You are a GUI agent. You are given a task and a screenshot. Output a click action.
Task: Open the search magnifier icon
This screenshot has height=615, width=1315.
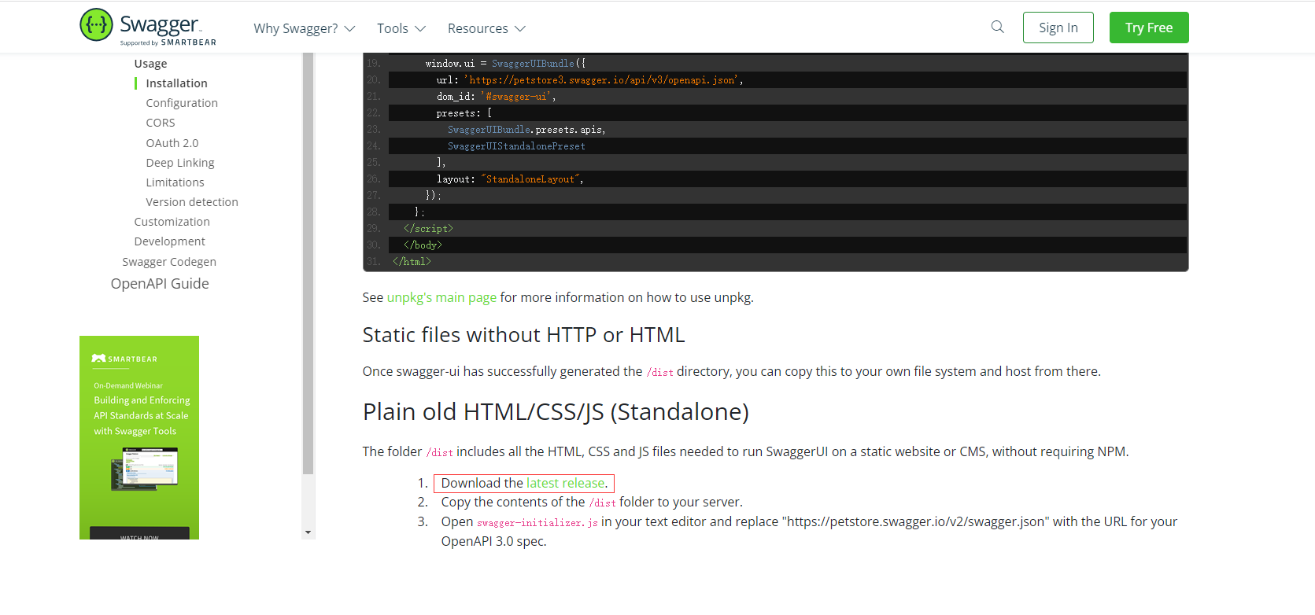point(997,27)
